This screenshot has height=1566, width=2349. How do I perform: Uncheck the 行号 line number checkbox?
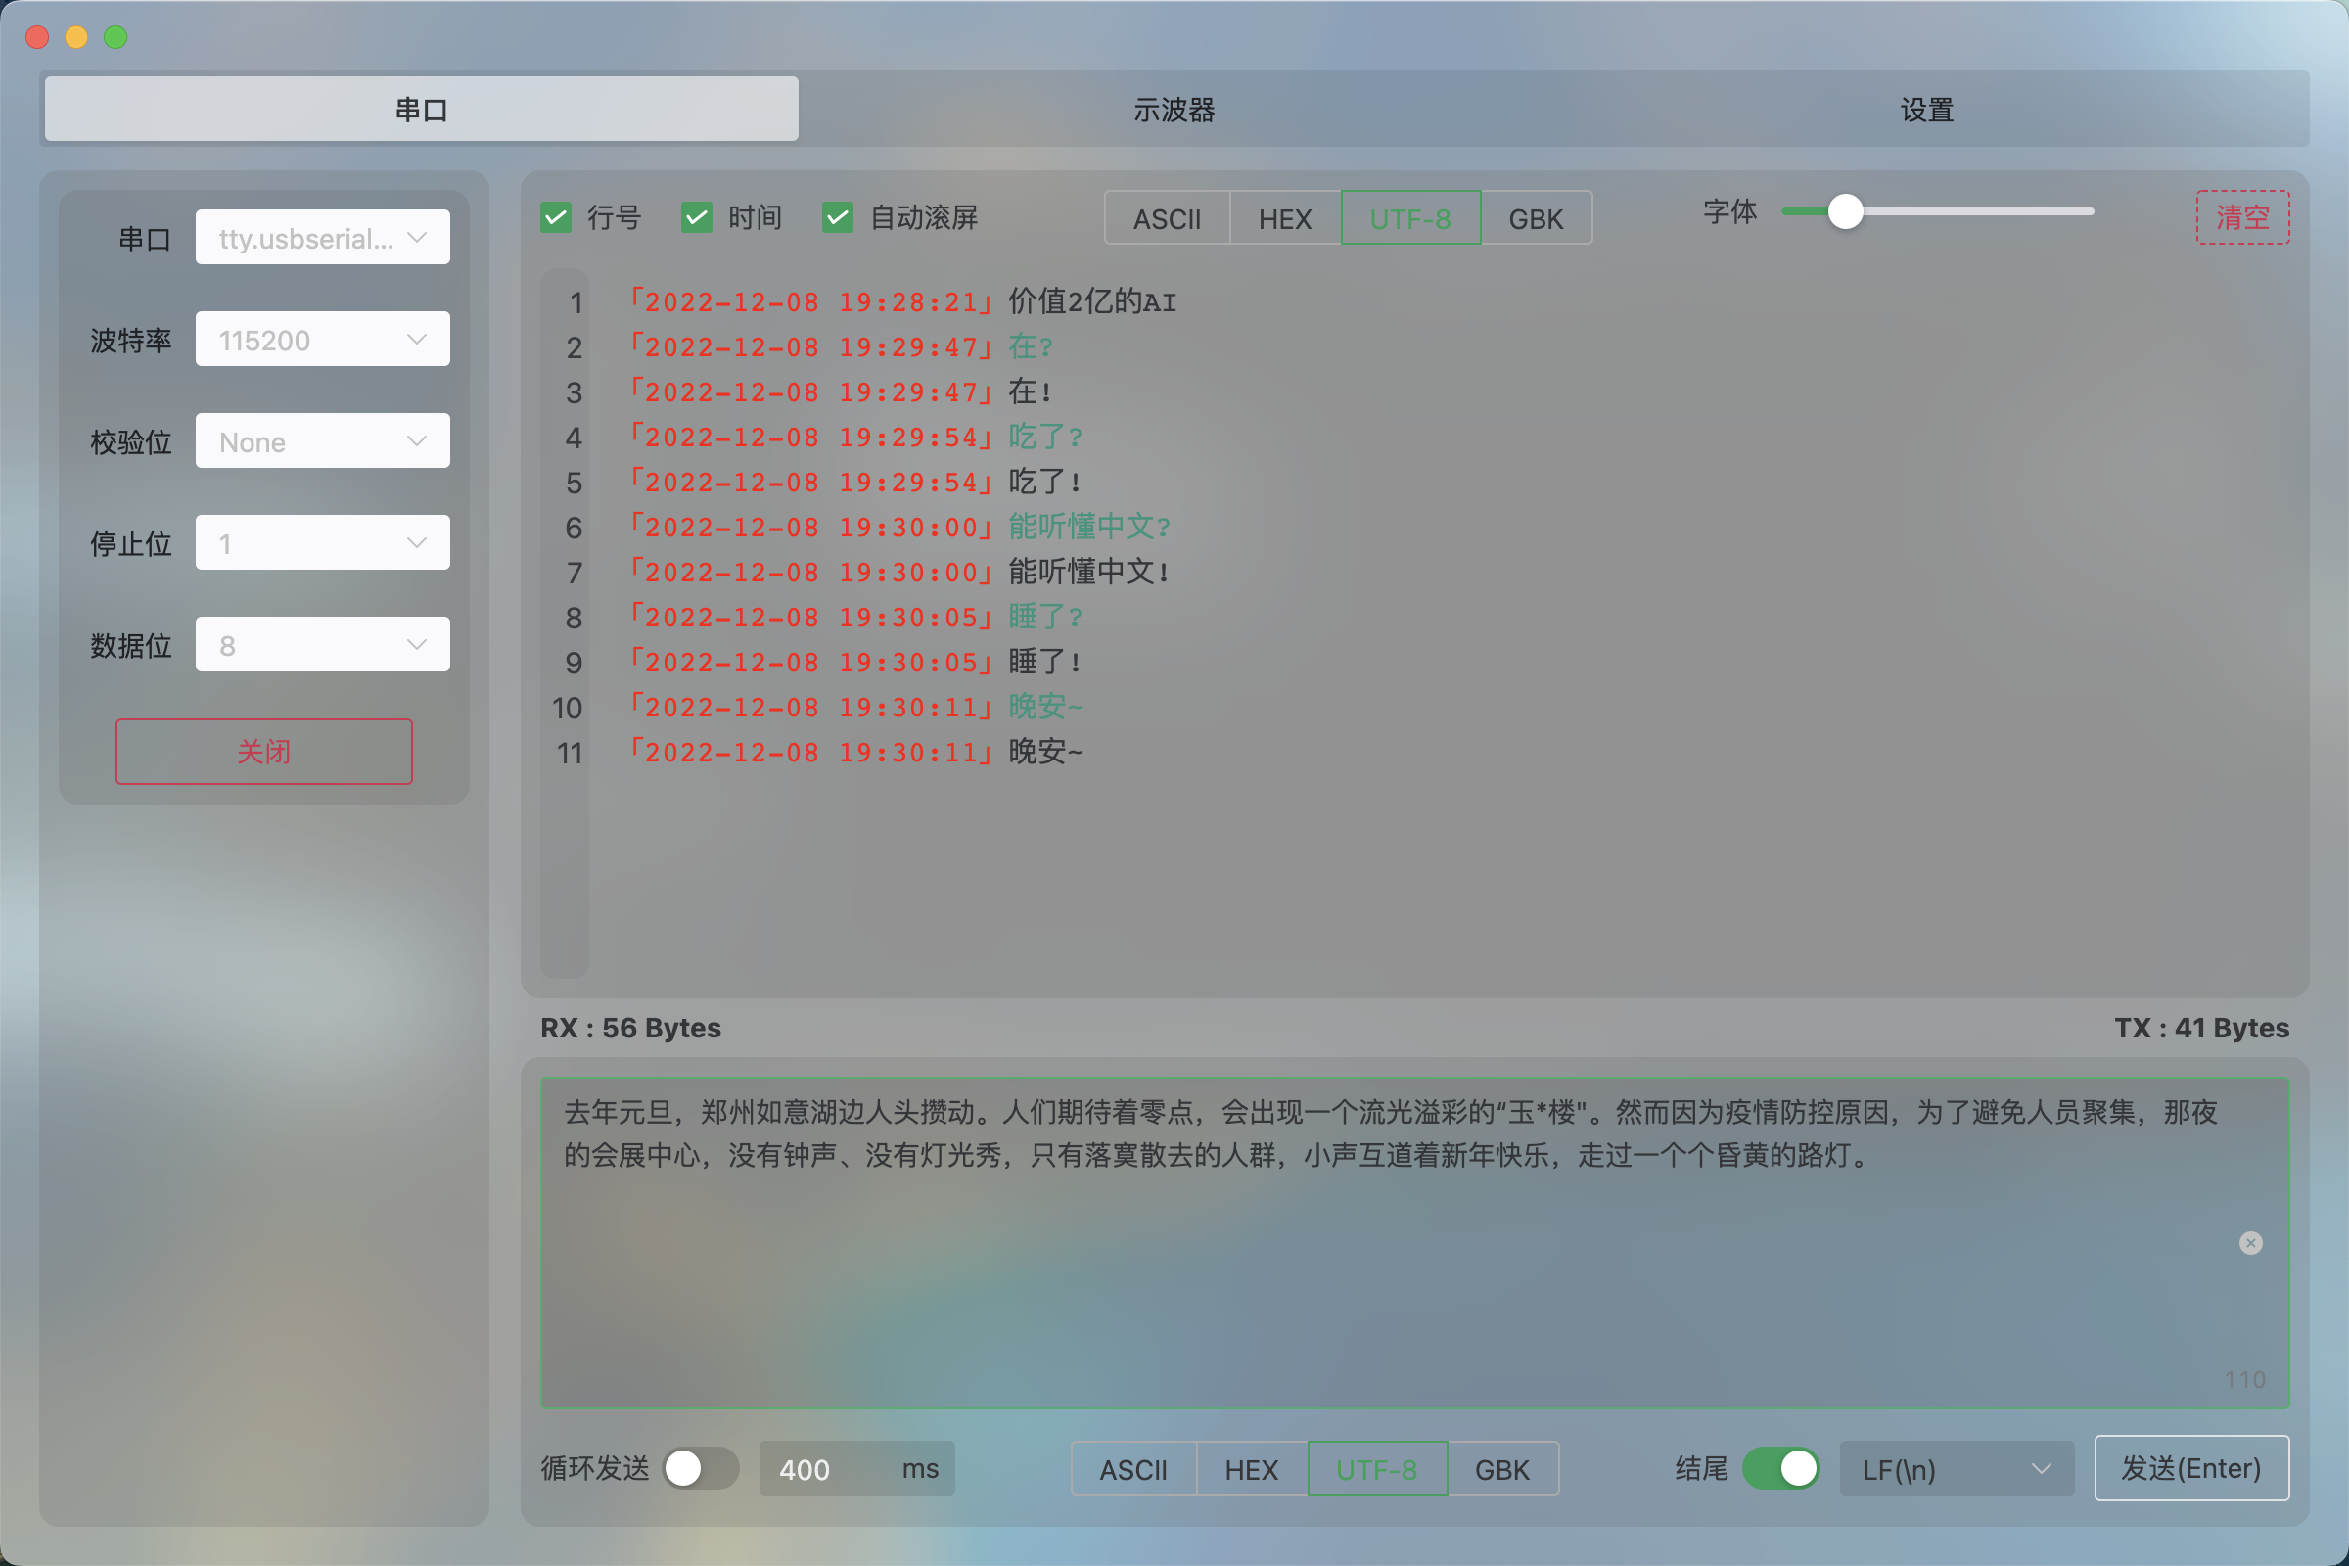click(x=556, y=217)
